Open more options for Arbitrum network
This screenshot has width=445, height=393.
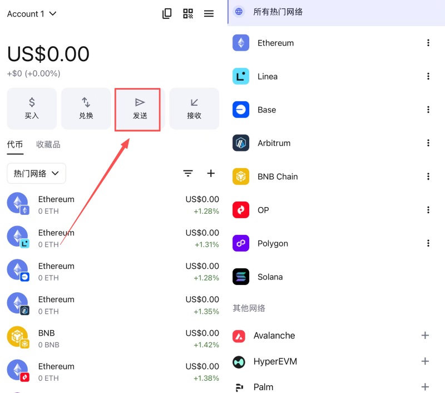point(428,143)
